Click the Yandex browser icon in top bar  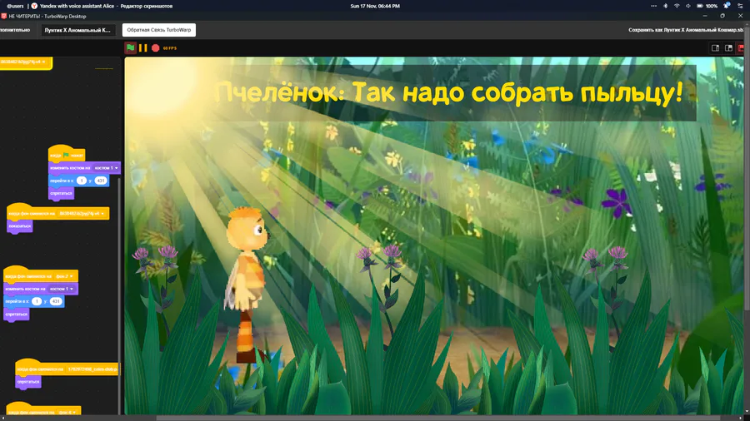(34, 6)
